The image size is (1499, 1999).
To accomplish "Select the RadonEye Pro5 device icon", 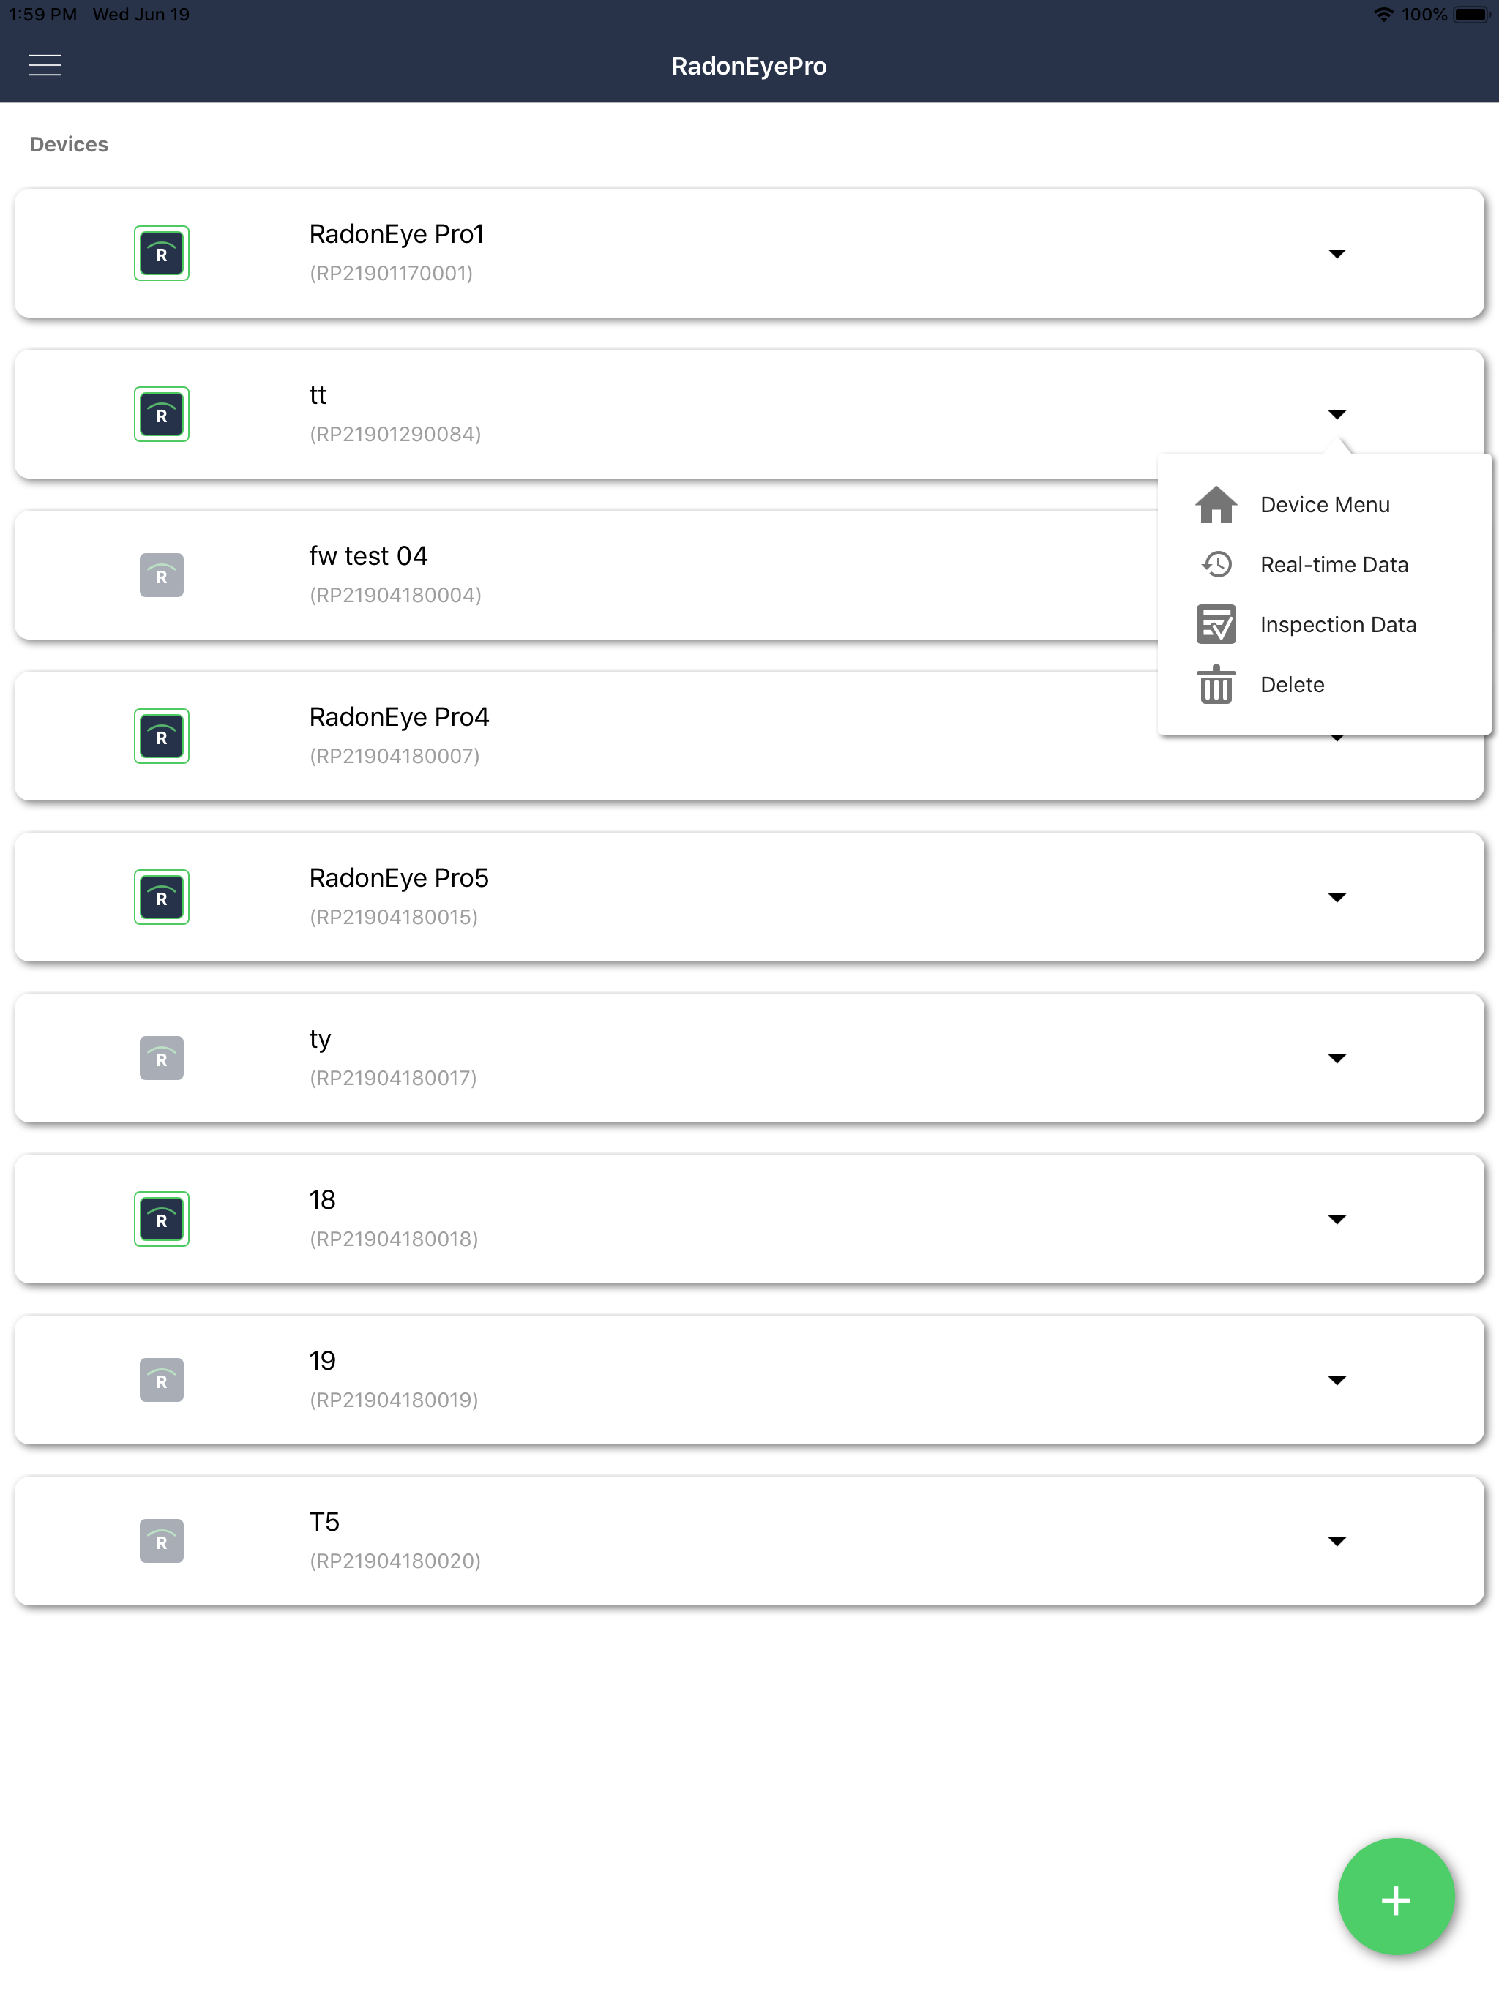I will 161,896.
